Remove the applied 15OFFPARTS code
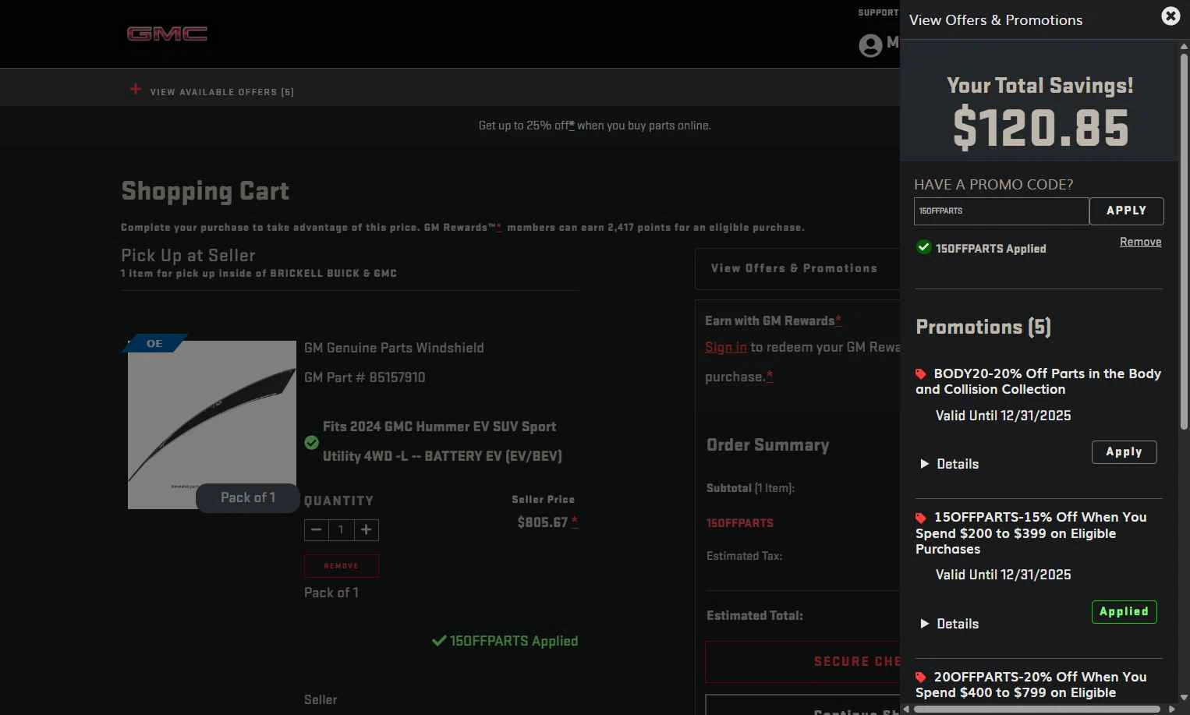Viewport: 1190px width, 715px height. click(1140, 242)
